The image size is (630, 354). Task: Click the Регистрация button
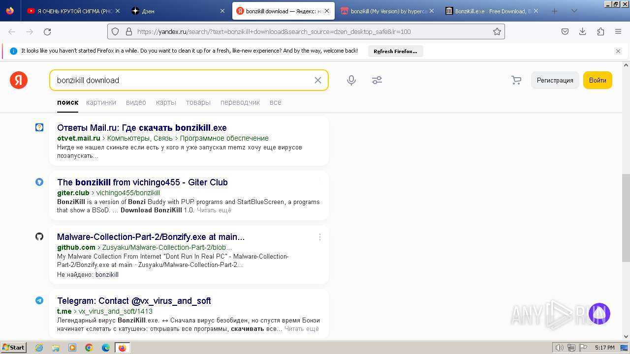[555, 80]
